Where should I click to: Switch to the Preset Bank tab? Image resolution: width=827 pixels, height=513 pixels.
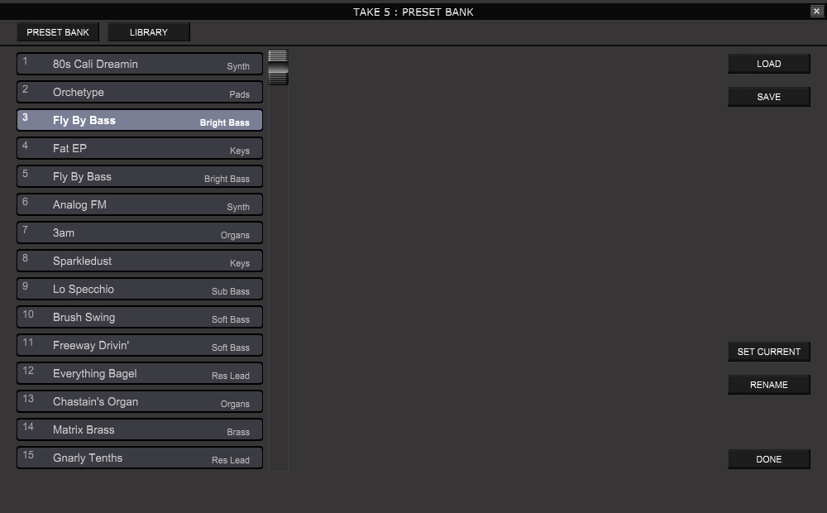point(58,32)
